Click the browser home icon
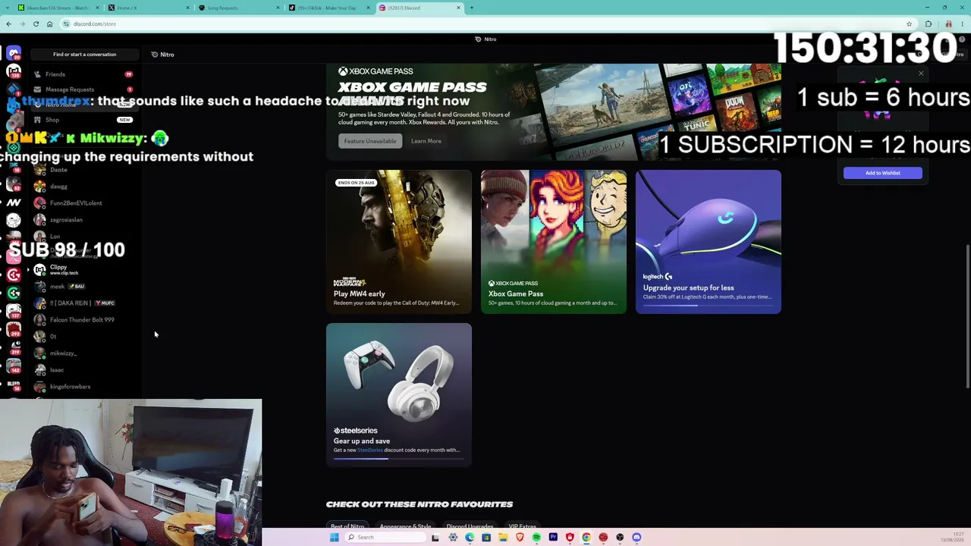Viewport: 971px width, 546px height. click(49, 24)
